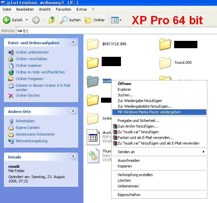
Task: Choose Ausschneiden in context menu
Action: (159, 160)
